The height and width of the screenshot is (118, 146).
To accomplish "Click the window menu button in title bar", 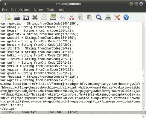I will [x=5, y=4].
